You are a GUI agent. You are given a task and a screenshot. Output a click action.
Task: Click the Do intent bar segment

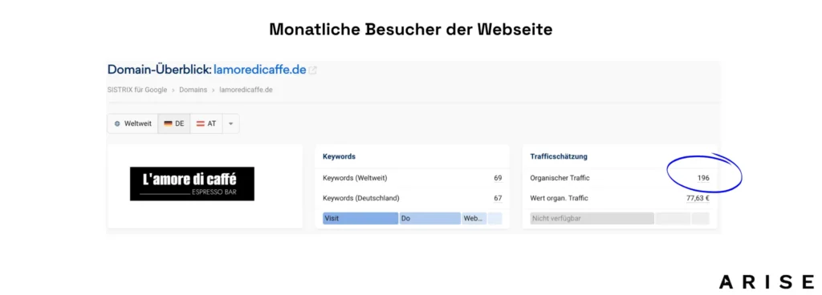pos(430,219)
